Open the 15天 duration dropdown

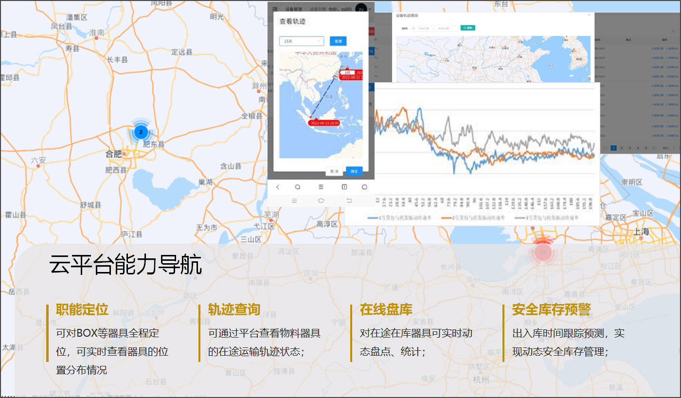point(301,41)
